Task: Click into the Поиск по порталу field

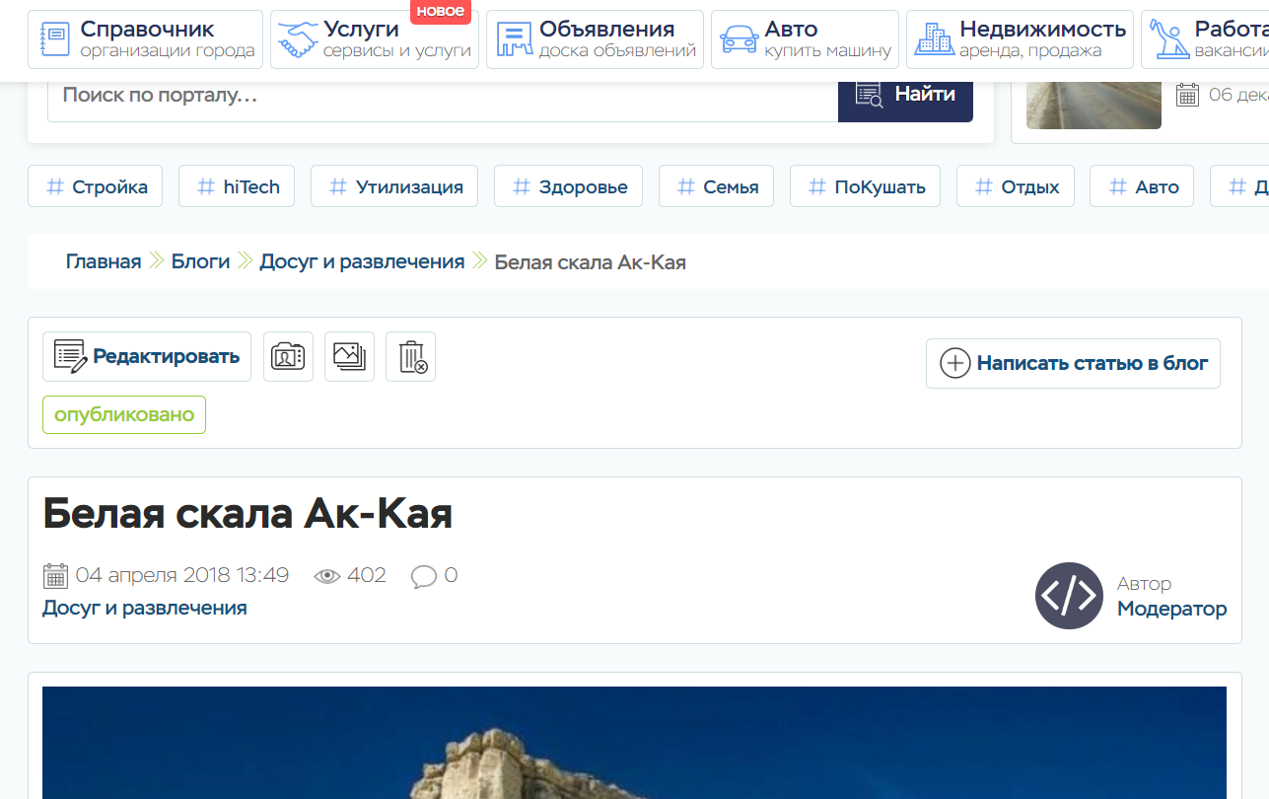Action: pyautogui.click(x=442, y=96)
